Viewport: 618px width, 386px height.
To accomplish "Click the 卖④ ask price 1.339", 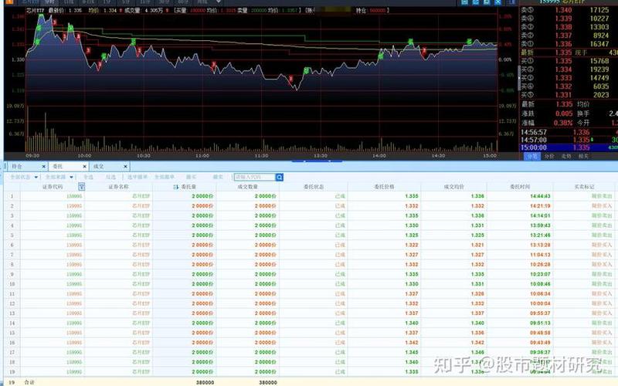I will (563, 19).
